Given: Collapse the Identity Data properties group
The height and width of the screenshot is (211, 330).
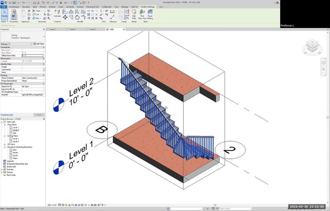Looking at the screenshot, I should pos(44,64).
